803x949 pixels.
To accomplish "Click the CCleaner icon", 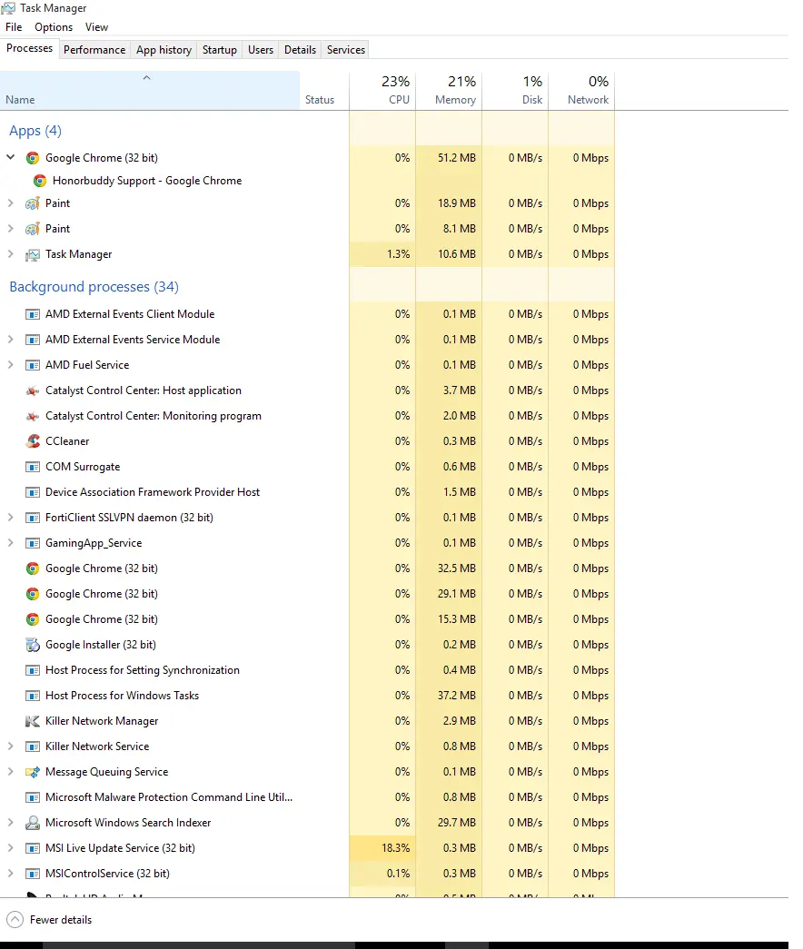I will tap(33, 441).
